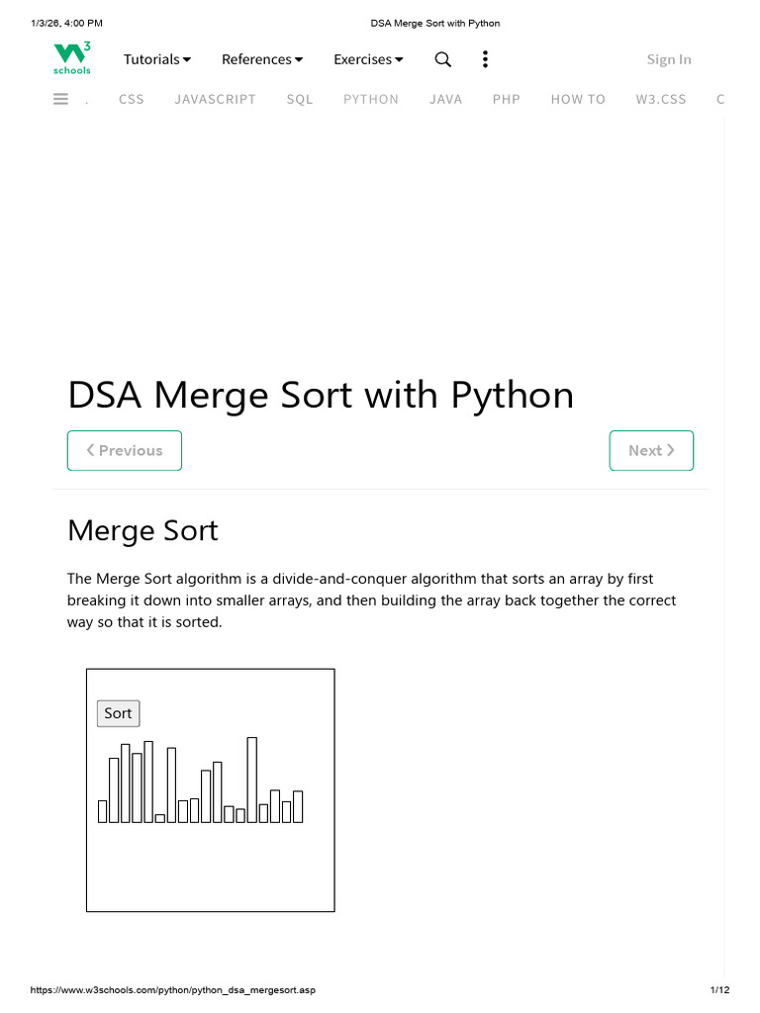Image resolution: width=760 pixels, height=1013 pixels.
Task: Click the Sign In link
Action: (669, 59)
